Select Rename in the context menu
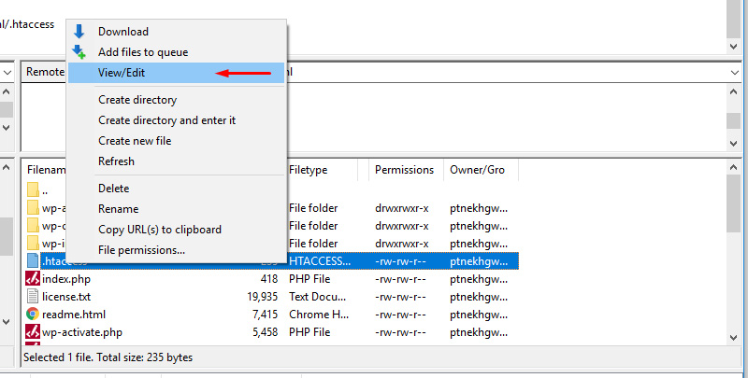The height and width of the screenshot is (378, 748). (118, 209)
